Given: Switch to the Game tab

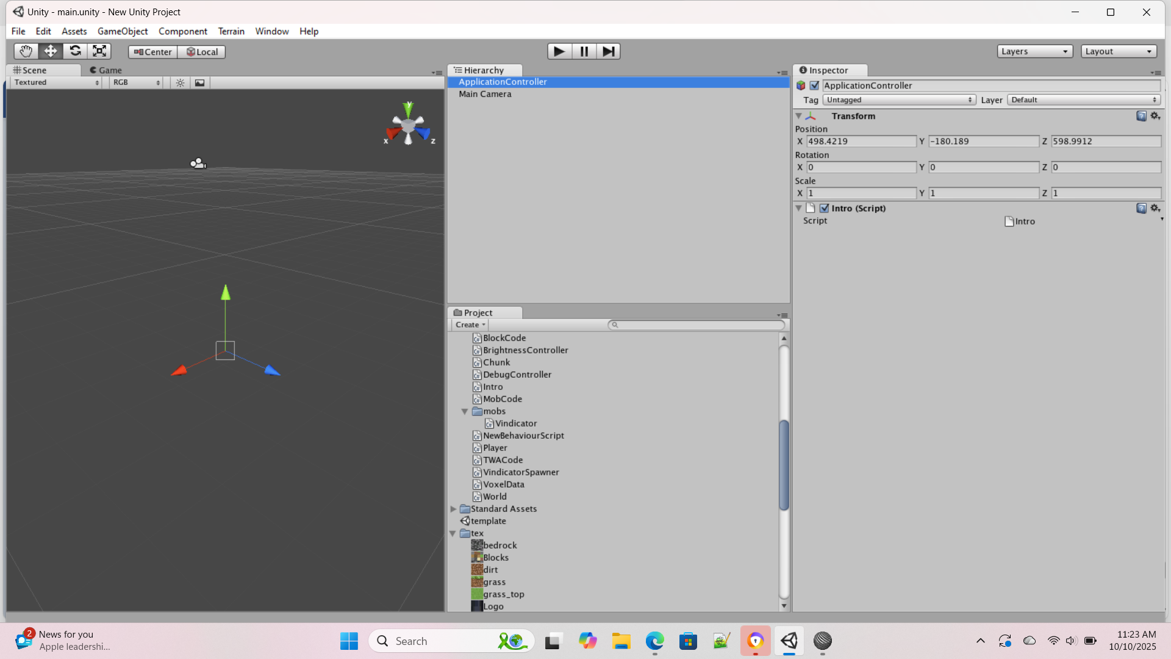Looking at the screenshot, I should 106,70.
